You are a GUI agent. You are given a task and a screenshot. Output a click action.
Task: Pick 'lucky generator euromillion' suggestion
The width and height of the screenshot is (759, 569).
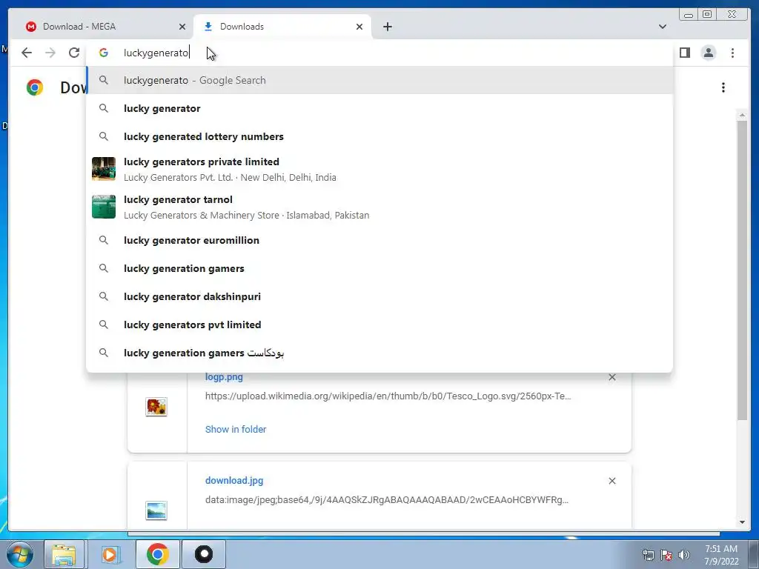click(x=379, y=241)
